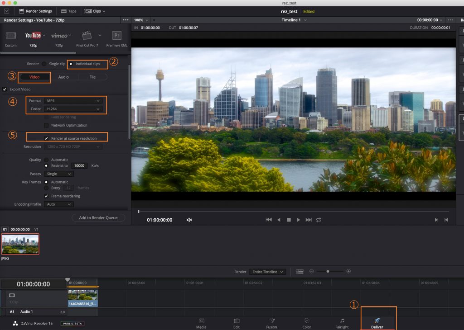The image size is (464, 330).
Task: Open the Encoding Profile dropdown
Action: [58, 204]
